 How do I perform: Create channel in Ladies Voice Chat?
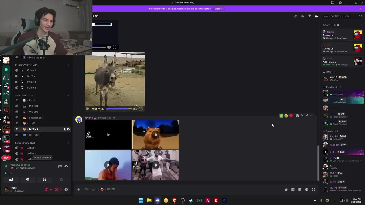point(68,143)
